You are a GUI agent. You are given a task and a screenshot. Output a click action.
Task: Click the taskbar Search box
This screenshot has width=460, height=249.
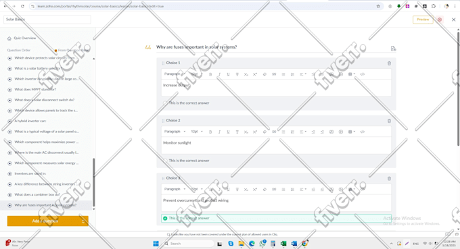189,244
